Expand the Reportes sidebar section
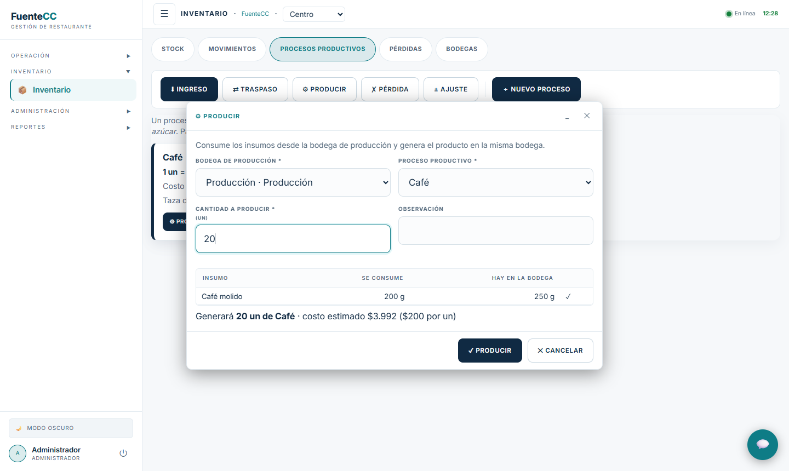 point(71,127)
